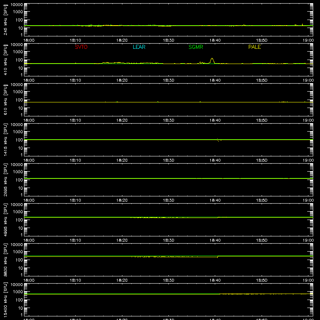Click the 19:00 time label under the 2695 MHz plot
This screenshot has height=320, width=320.
point(308,200)
